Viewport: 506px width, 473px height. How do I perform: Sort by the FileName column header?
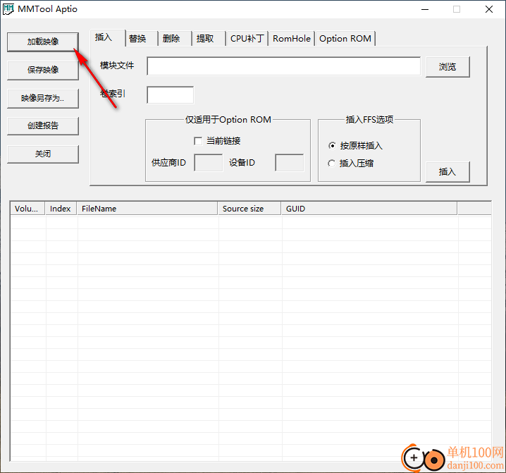click(147, 209)
